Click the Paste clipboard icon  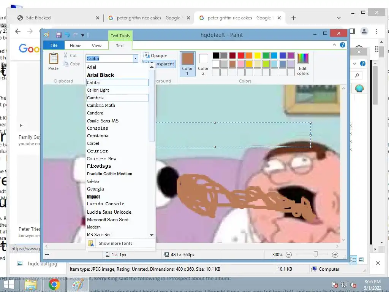click(53, 59)
